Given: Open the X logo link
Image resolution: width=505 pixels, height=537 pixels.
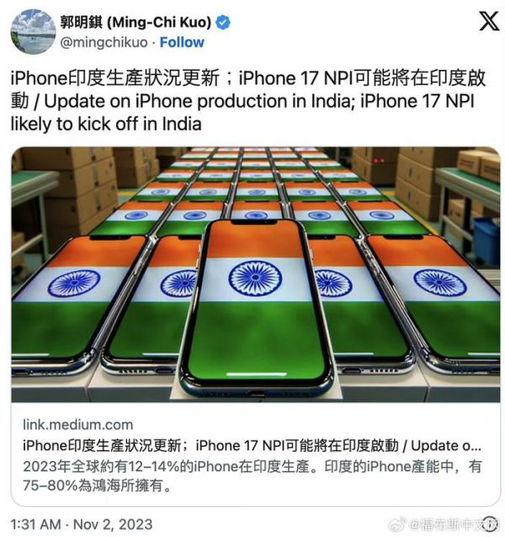Looking at the screenshot, I should 489,22.
